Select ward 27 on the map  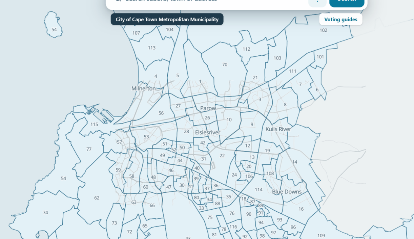click(x=178, y=106)
